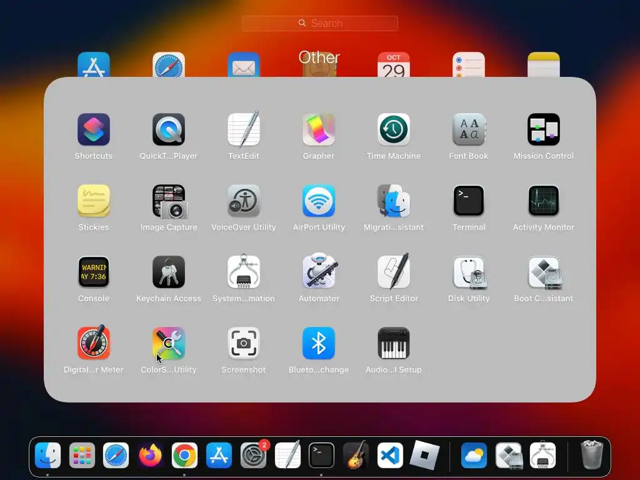Open Safari from the Dock

click(116, 455)
